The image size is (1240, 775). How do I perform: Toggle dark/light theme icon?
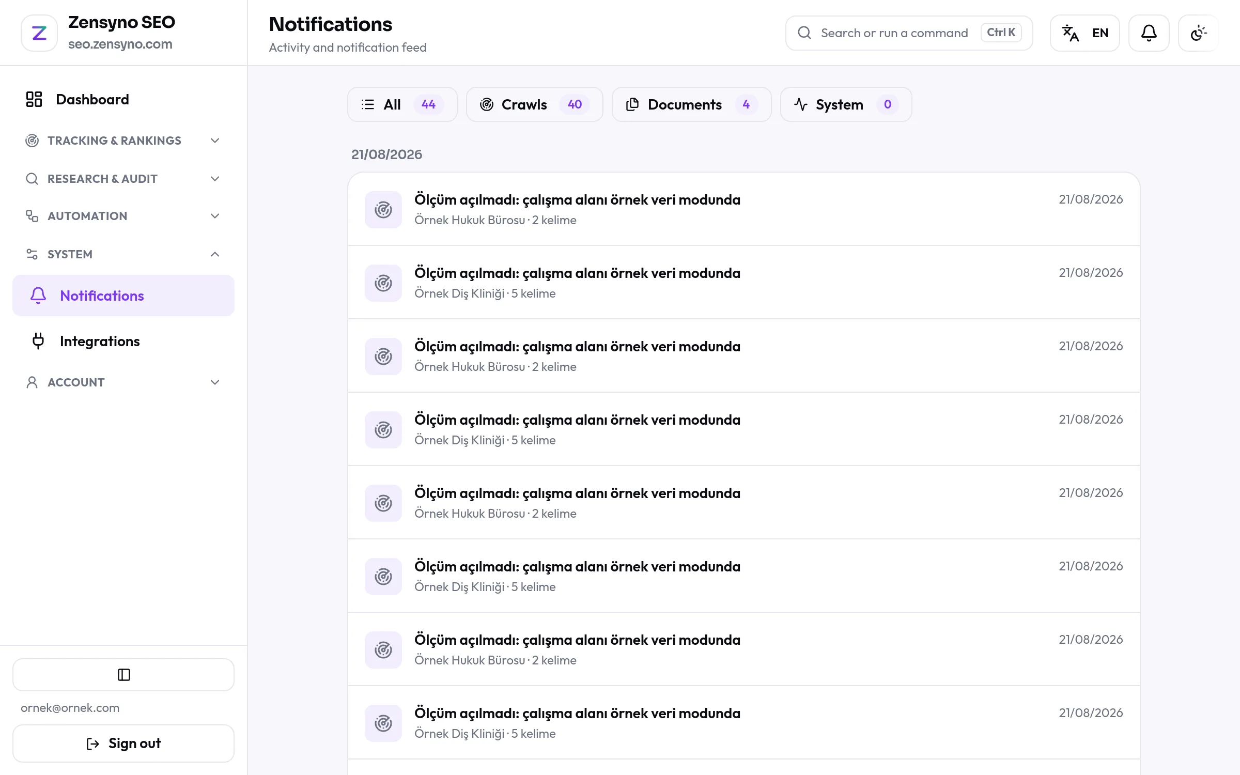[x=1198, y=33]
